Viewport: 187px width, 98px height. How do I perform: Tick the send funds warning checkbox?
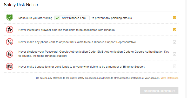(175, 66)
